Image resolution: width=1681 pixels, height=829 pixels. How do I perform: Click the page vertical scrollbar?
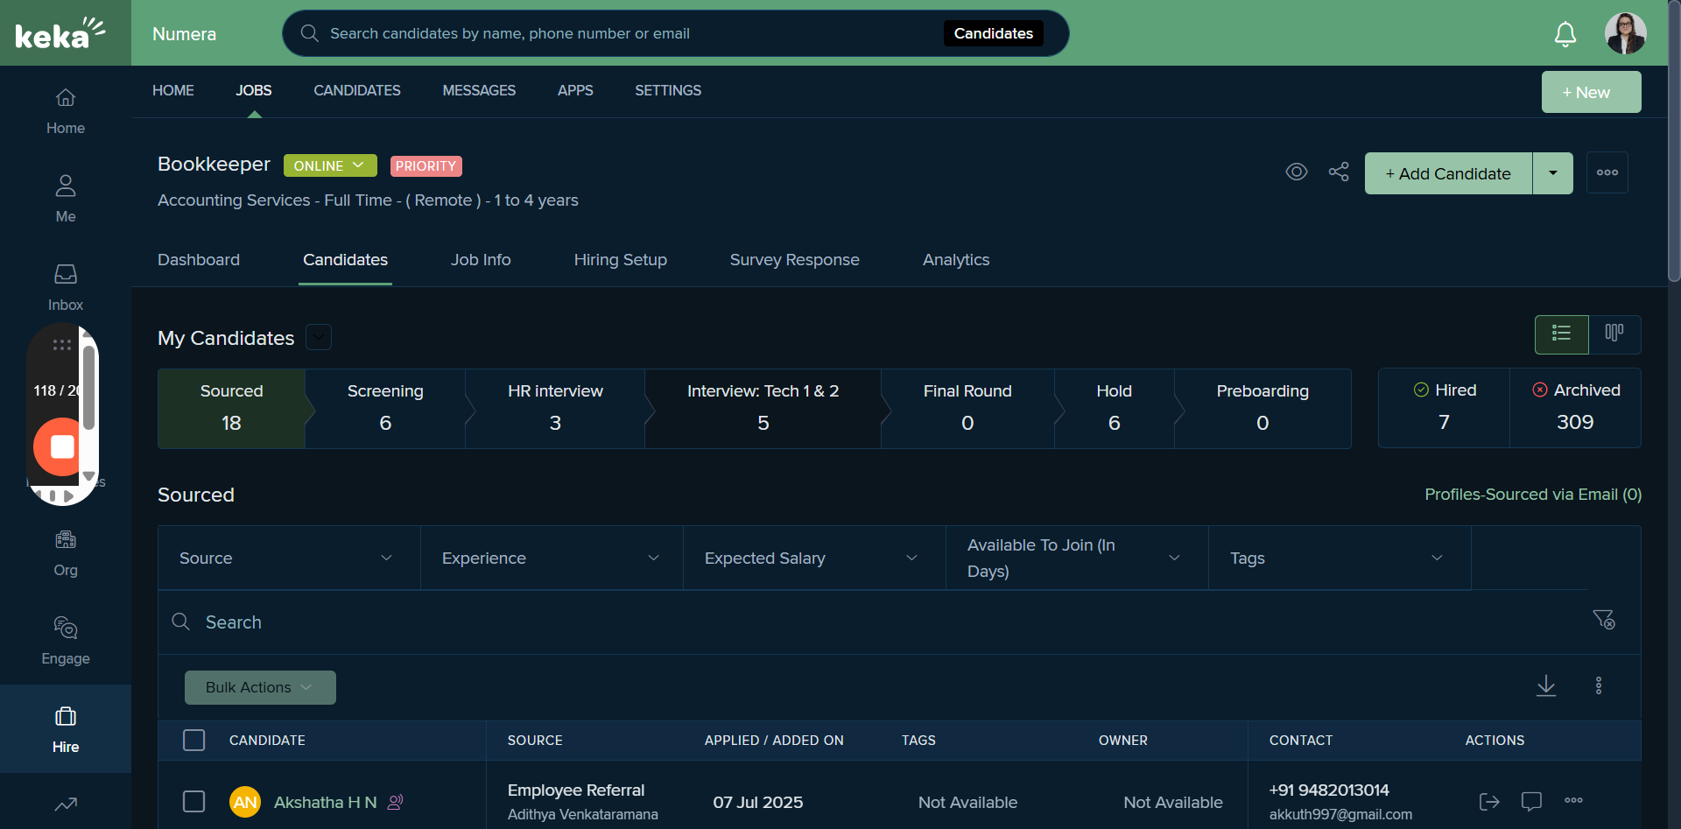point(1674,140)
